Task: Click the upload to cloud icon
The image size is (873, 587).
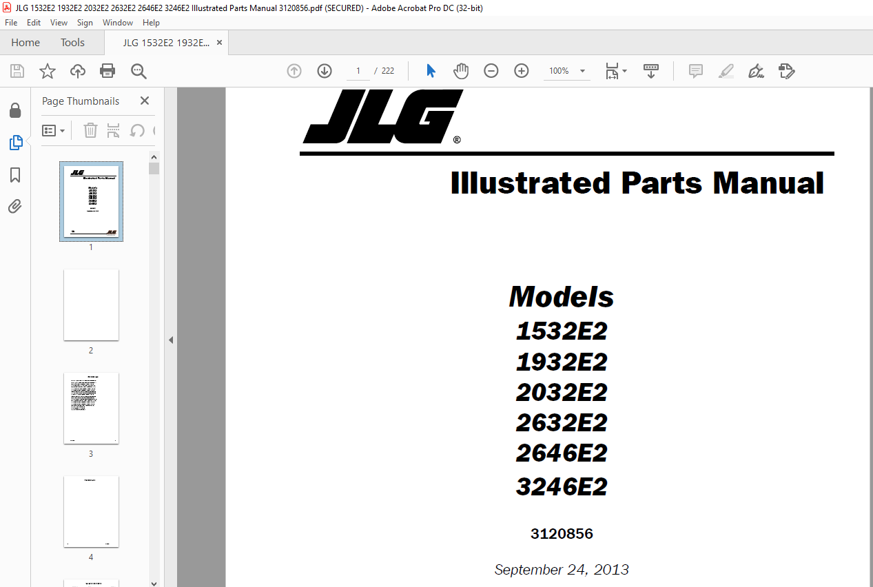Action: [78, 71]
